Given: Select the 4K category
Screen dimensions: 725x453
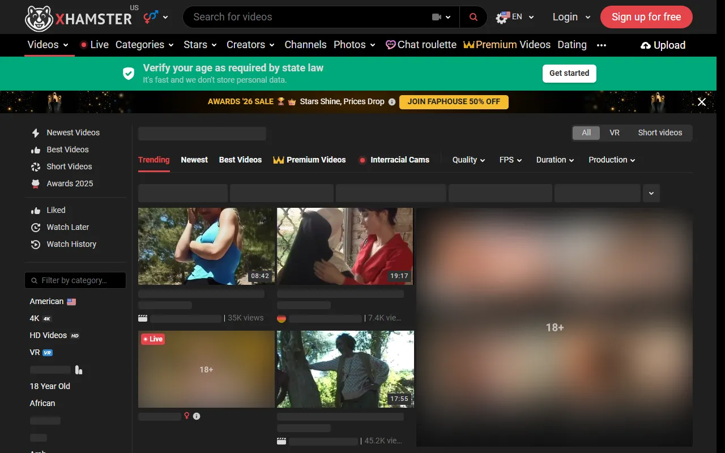Looking at the screenshot, I should pos(41,318).
